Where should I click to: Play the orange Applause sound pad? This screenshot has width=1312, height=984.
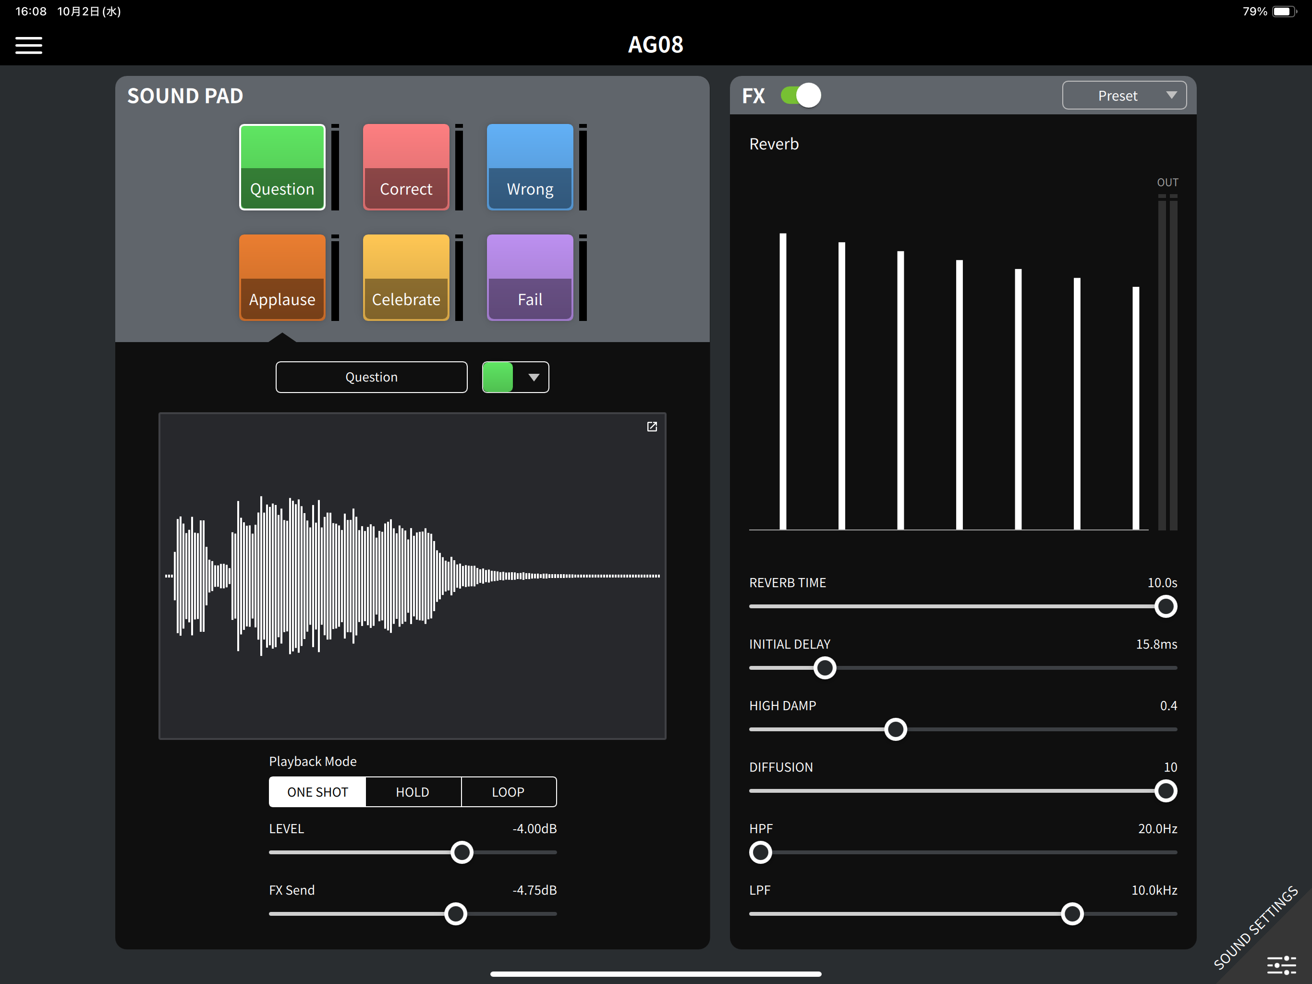click(x=282, y=277)
